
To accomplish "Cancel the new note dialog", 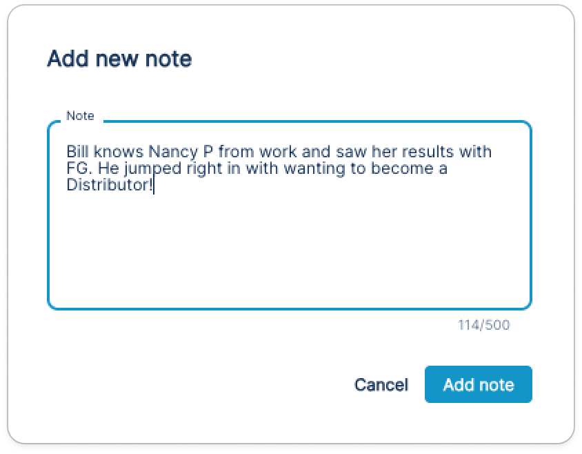I will [x=381, y=384].
